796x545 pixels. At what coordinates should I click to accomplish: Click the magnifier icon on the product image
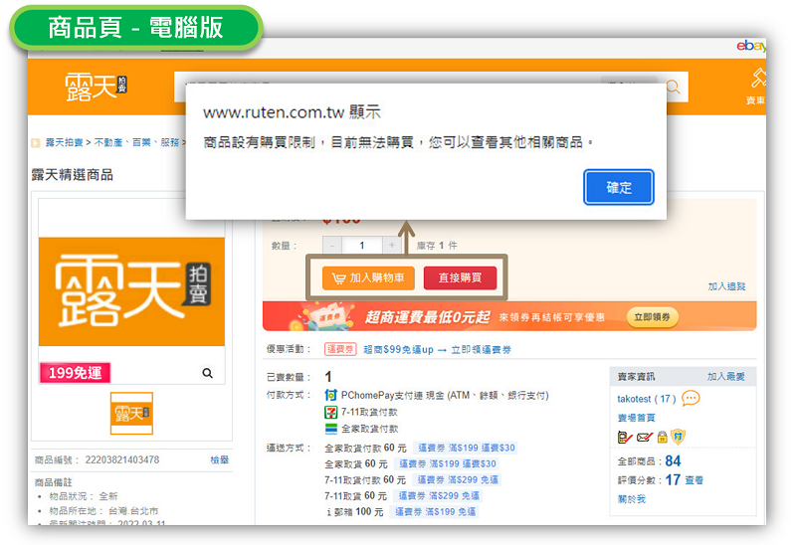(x=207, y=373)
